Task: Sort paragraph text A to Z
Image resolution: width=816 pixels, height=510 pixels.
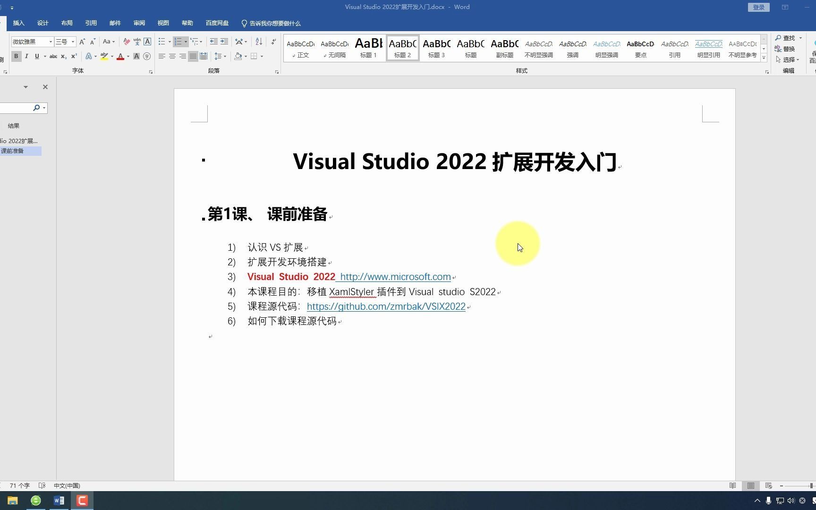Action: (259, 42)
